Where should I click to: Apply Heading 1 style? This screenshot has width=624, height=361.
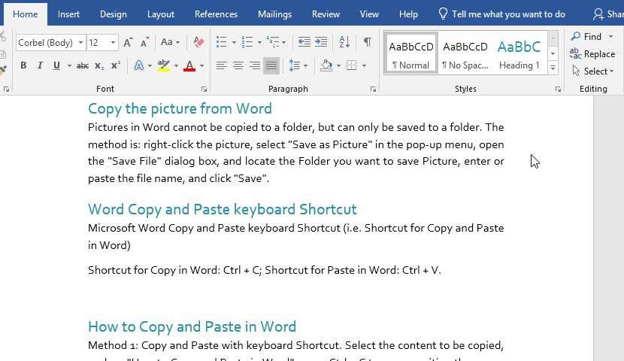(519, 53)
